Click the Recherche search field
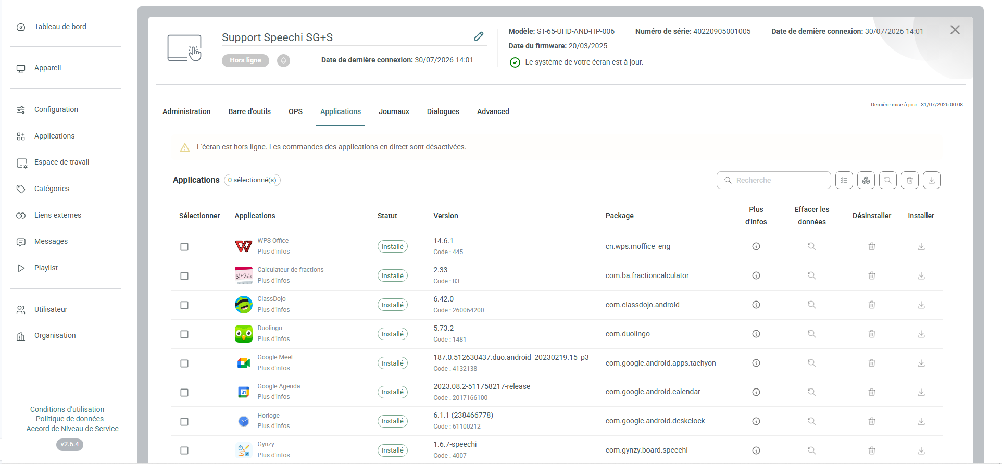The height and width of the screenshot is (464, 1002). (x=774, y=180)
